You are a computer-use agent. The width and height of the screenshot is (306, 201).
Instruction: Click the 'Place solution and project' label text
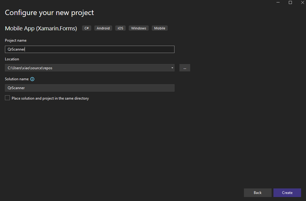click(50, 98)
